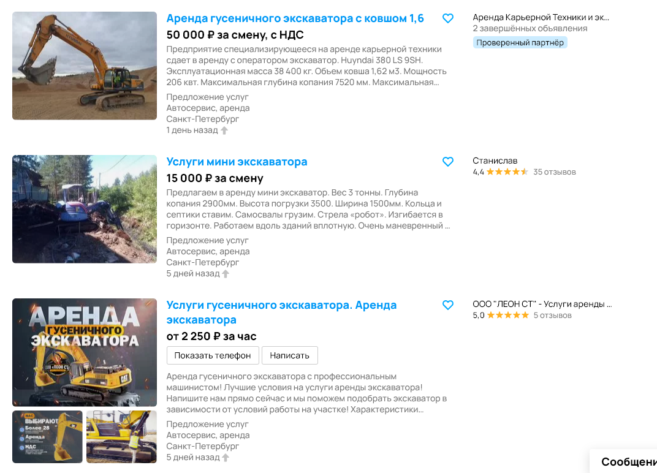Click the up-arrow beside third listing date

[x=226, y=458]
